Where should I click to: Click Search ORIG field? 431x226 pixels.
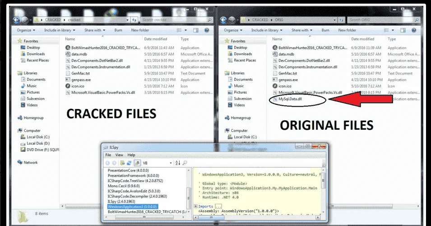(384, 20)
